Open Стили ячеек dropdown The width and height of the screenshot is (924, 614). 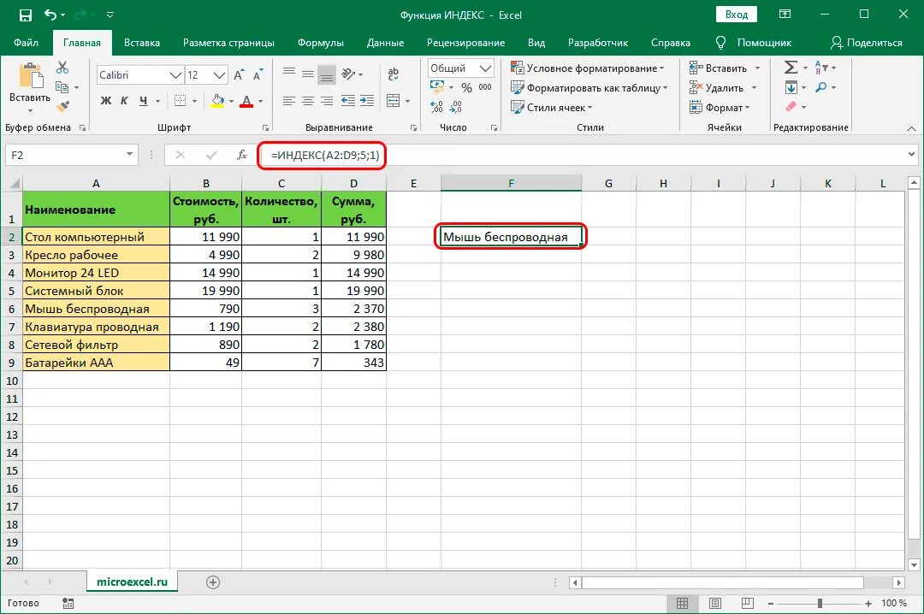click(551, 107)
